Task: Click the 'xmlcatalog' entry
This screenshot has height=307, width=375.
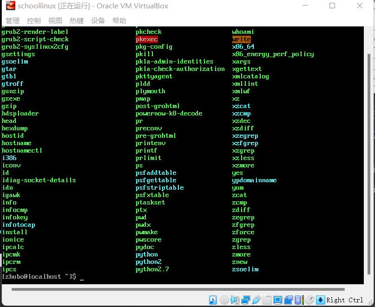Action: pos(250,77)
